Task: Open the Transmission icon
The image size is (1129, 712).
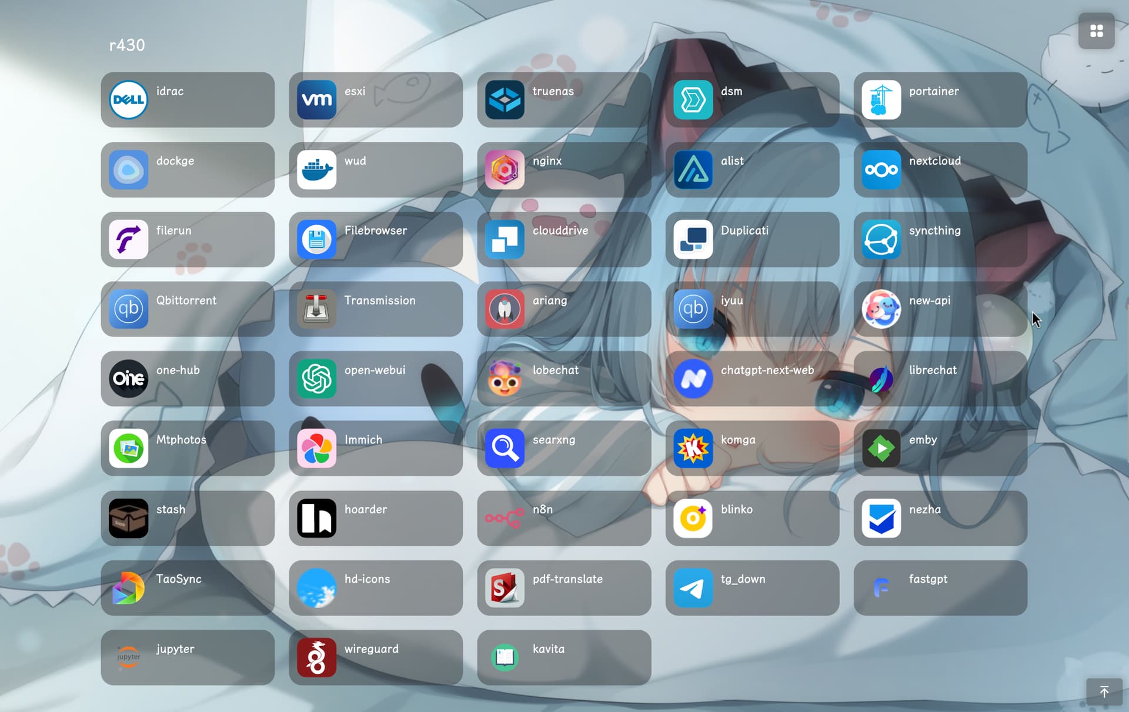Action: point(316,309)
